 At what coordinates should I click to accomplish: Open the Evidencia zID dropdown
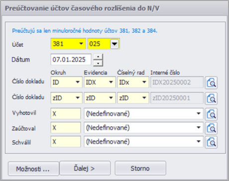111,98
